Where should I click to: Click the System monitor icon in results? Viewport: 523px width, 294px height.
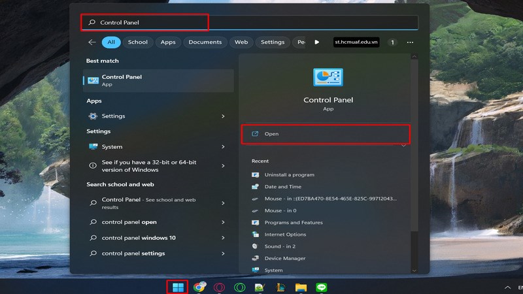[x=93, y=146]
